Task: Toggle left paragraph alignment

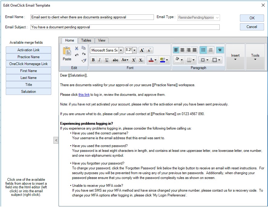Action: click(x=176, y=50)
